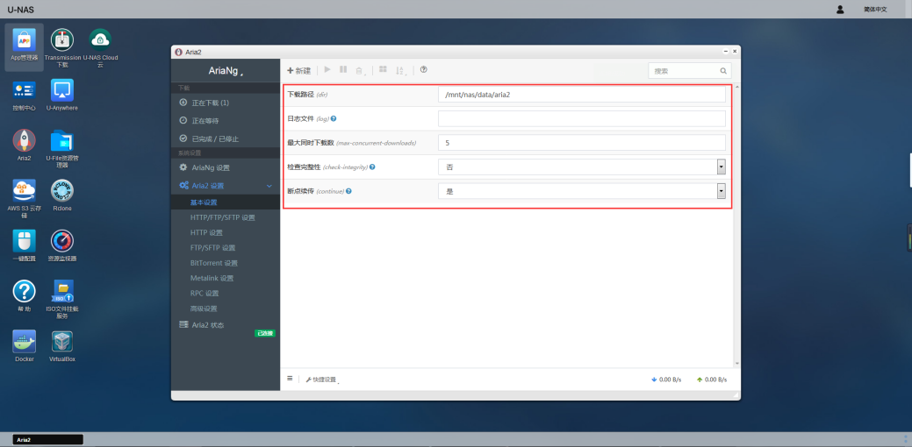Select 高级设置 in sidebar

pos(225,309)
